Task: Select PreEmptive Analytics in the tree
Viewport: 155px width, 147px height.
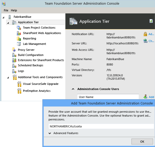Action: click(37, 91)
